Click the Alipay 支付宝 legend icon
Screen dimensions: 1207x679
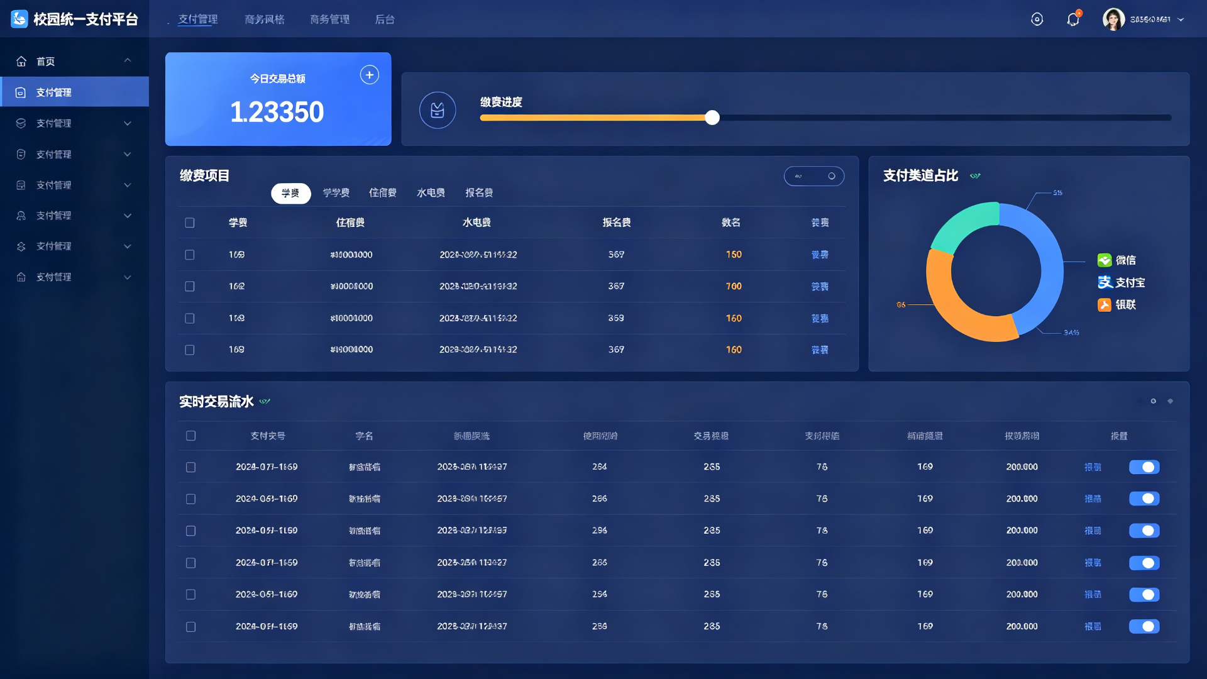(1105, 282)
